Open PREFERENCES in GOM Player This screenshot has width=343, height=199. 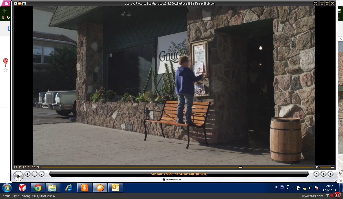[172, 180]
